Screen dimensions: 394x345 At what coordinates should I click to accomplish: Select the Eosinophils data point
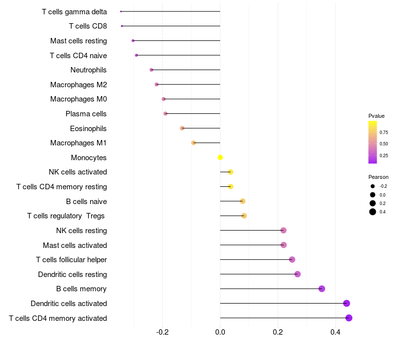point(182,128)
